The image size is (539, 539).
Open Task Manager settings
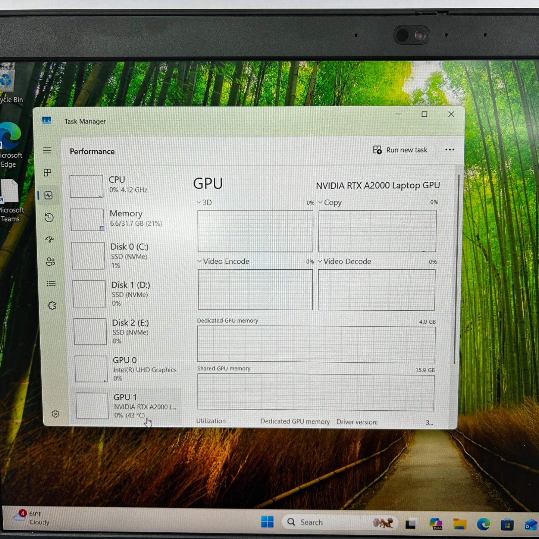[55, 413]
